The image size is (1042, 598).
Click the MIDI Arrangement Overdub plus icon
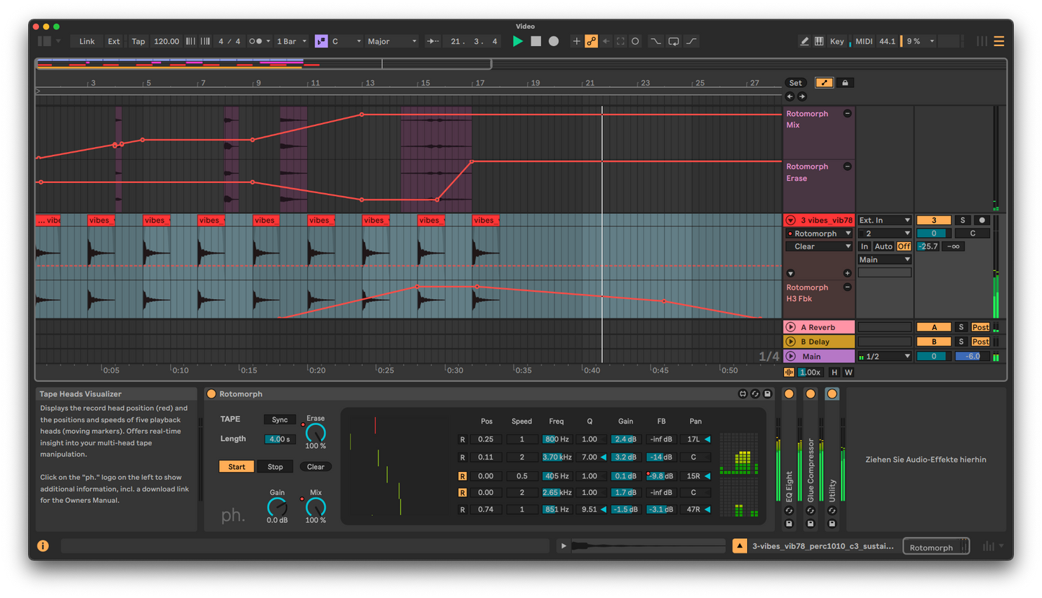pos(576,42)
